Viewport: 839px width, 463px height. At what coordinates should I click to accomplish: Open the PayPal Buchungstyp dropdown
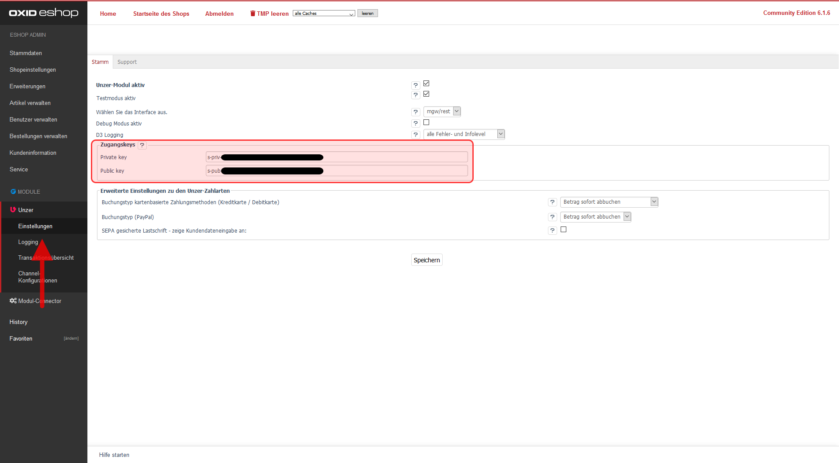595,217
